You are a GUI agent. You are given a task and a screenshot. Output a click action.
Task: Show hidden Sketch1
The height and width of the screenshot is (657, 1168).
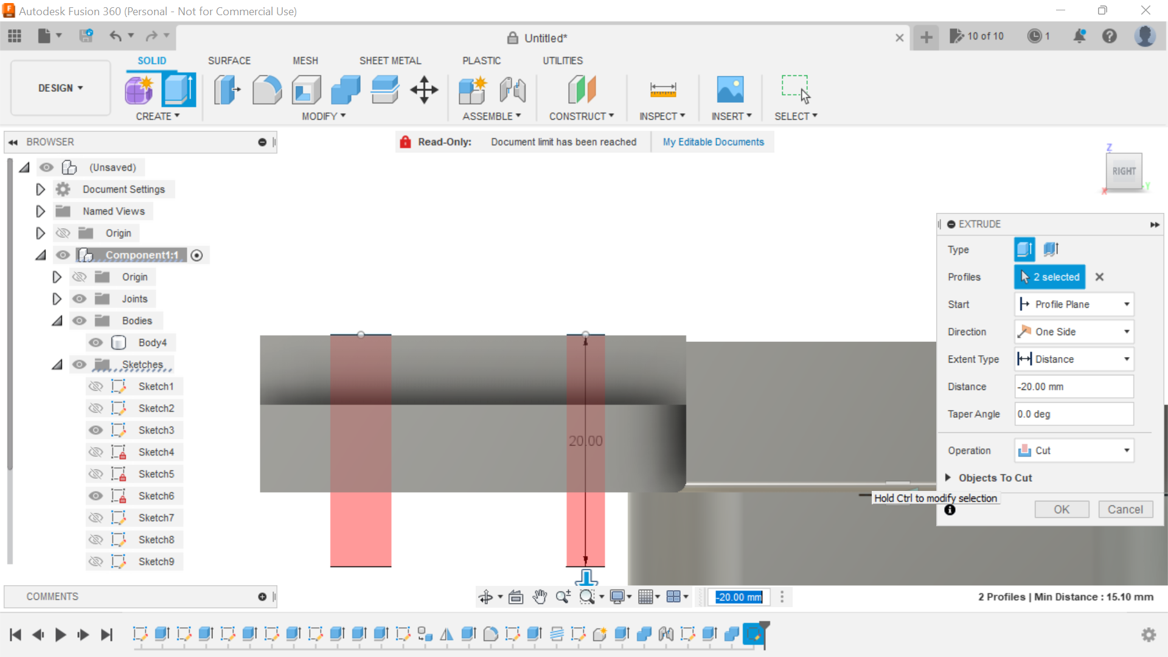click(96, 386)
